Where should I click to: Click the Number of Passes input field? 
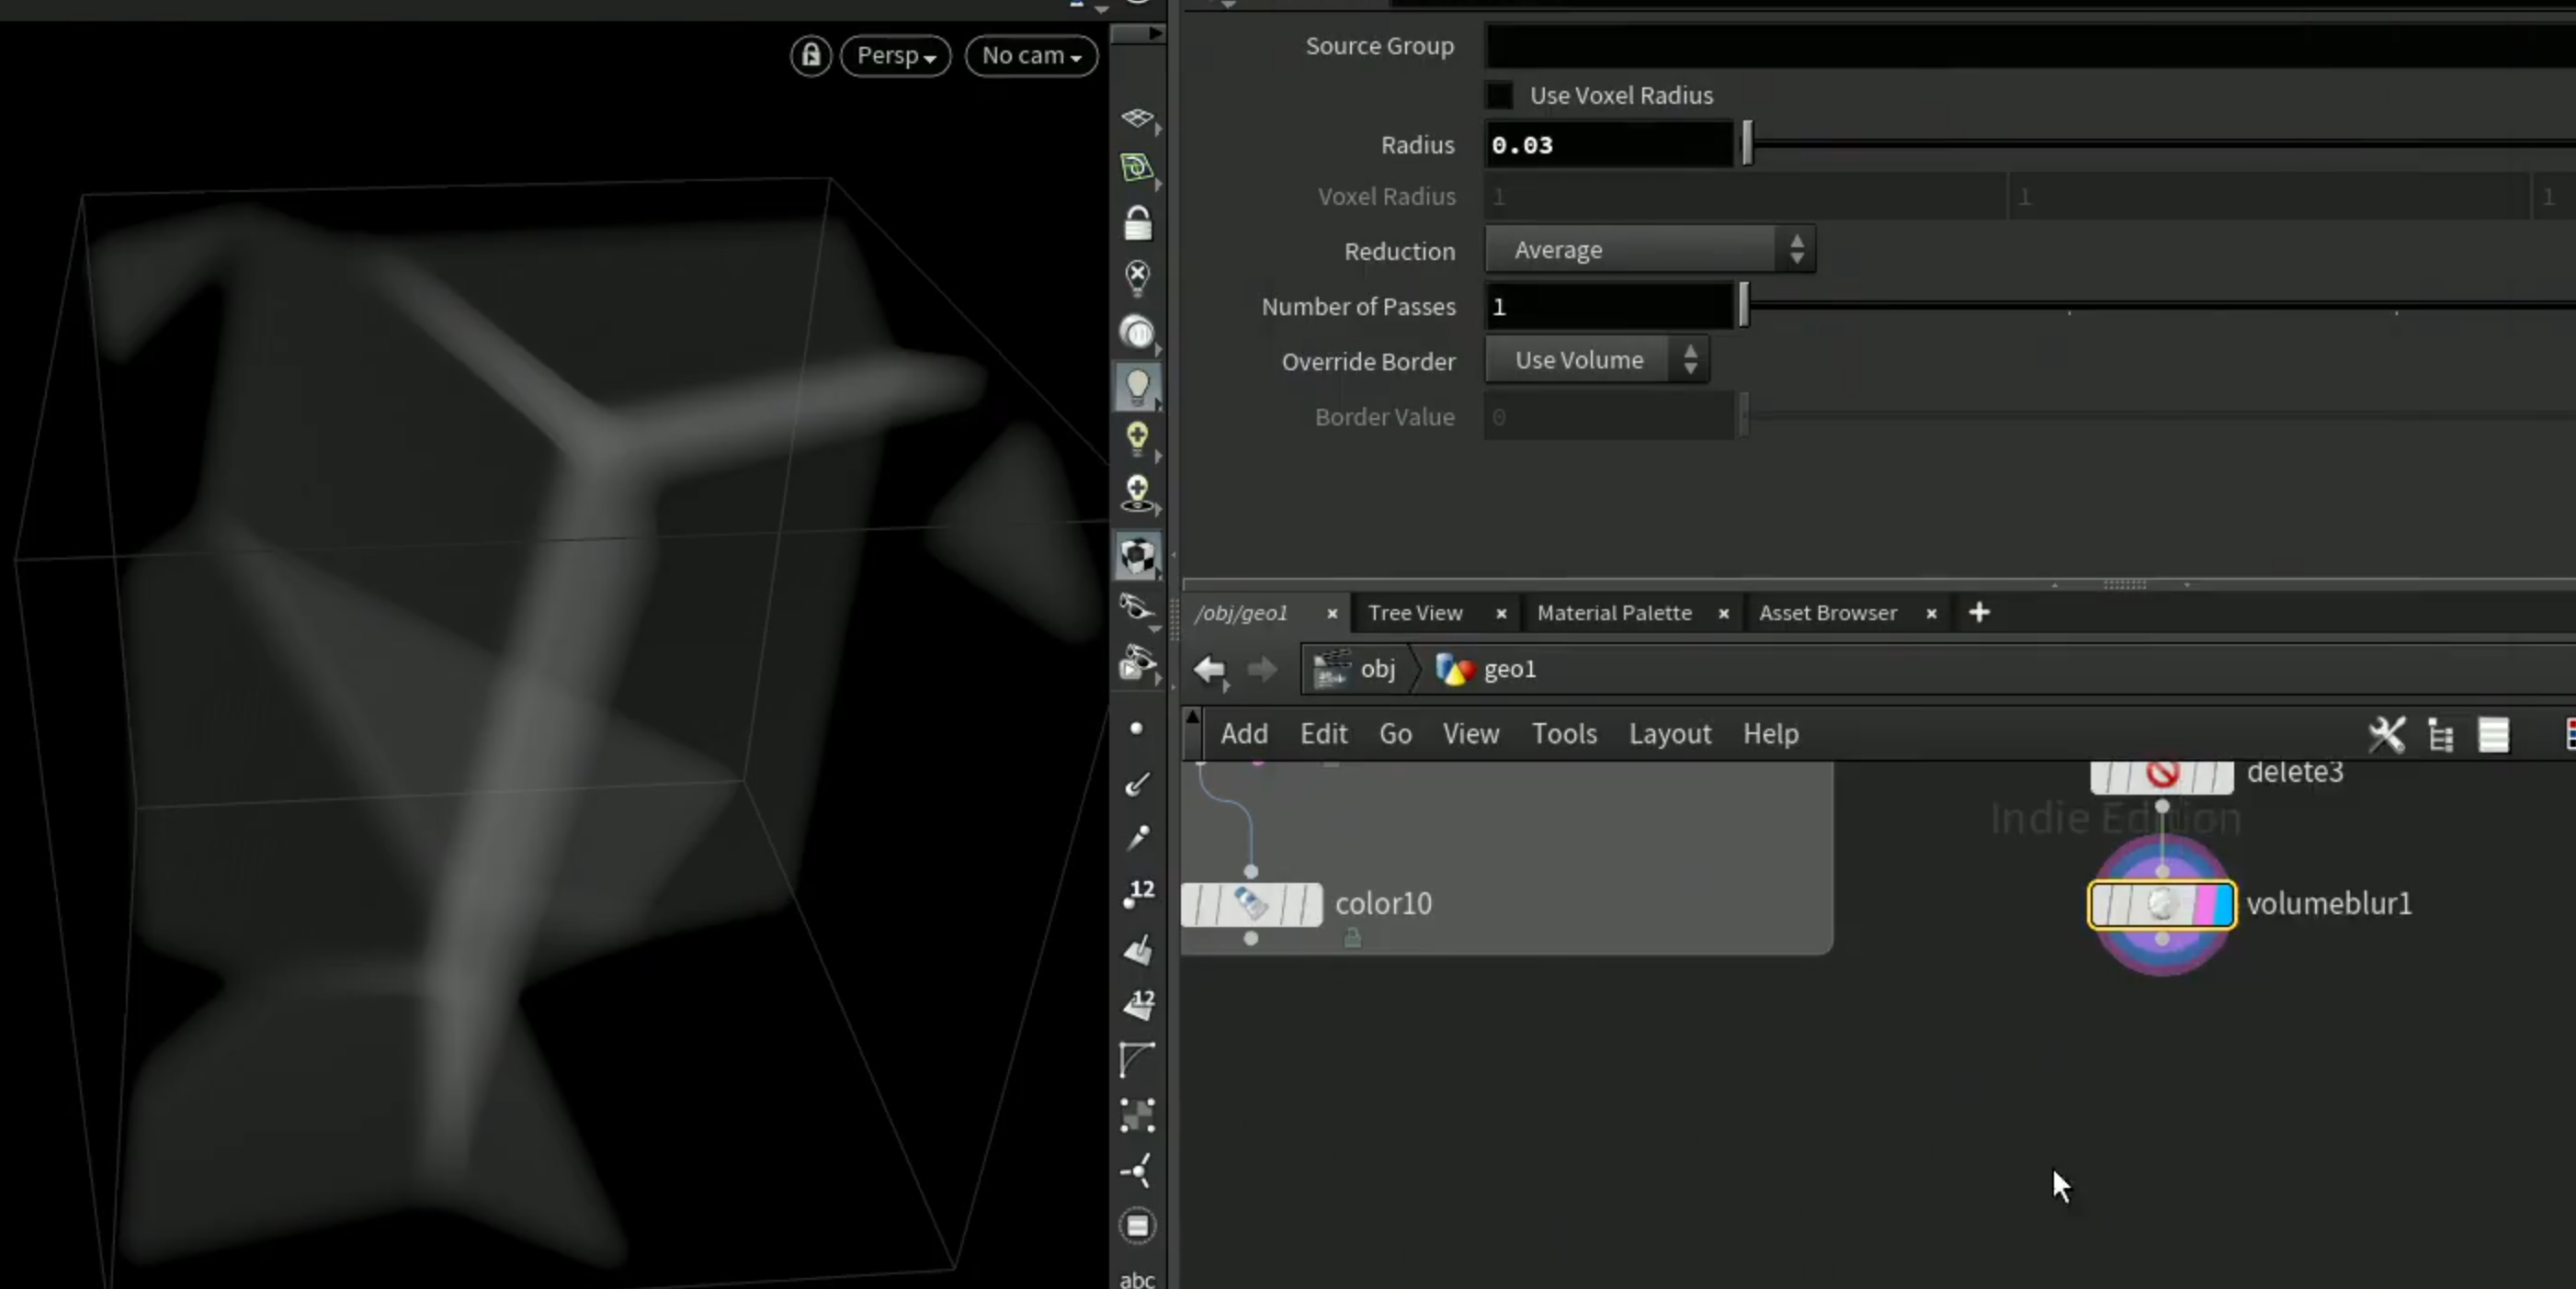tap(1610, 306)
